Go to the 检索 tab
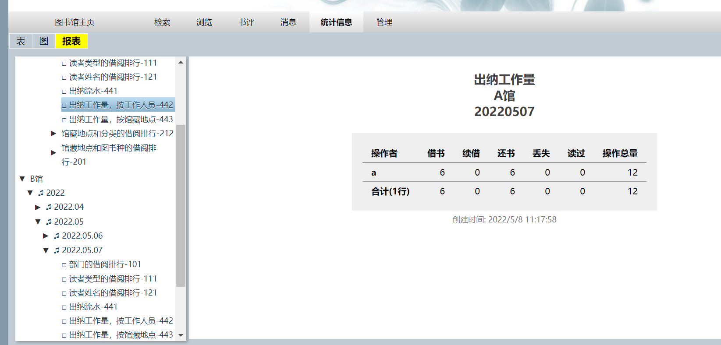The height and width of the screenshot is (345, 721). click(162, 22)
